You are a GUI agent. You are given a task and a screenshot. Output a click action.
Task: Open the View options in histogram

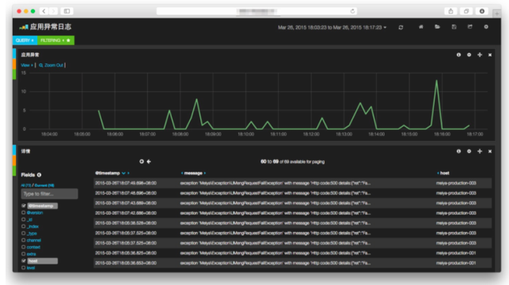(27, 65)
